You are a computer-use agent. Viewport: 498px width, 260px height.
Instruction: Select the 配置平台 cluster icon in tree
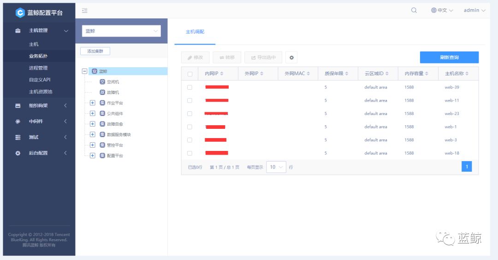102,156
